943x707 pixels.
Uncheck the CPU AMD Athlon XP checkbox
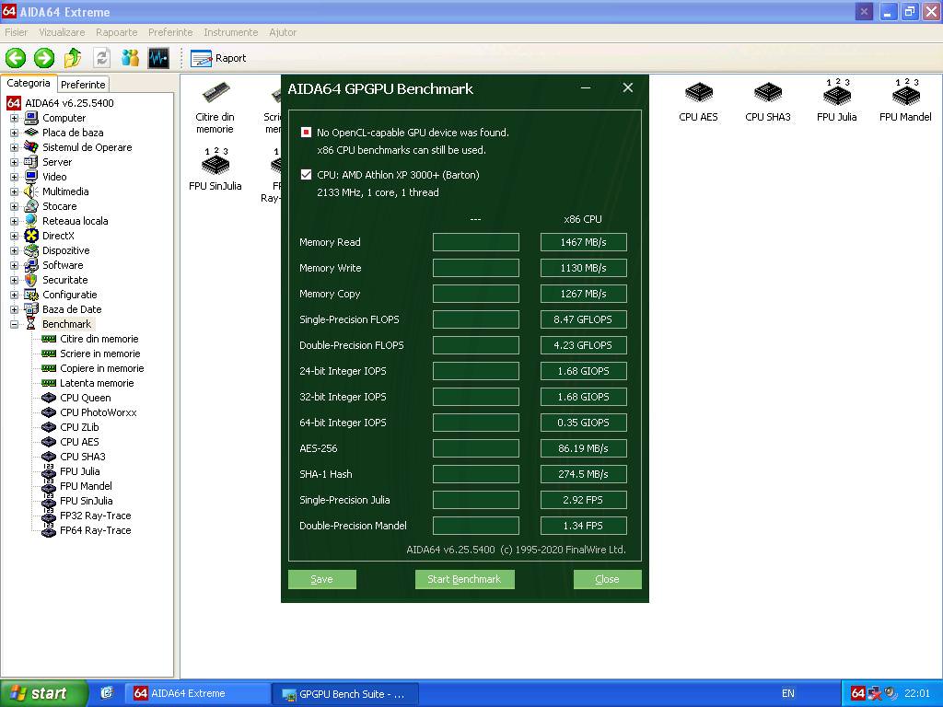click(x=306, y=175)
